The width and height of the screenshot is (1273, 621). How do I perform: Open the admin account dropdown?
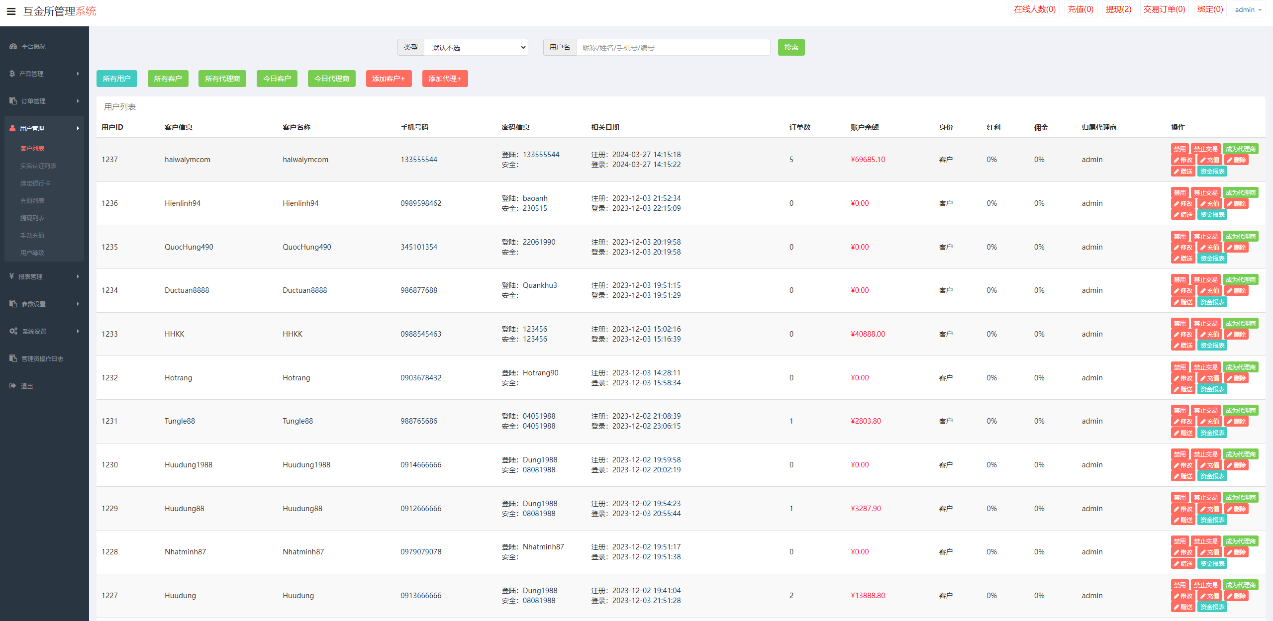point(1248,9)
